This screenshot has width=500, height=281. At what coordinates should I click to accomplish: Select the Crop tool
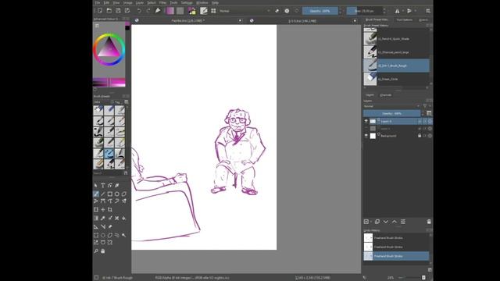(x=109, y=210)
